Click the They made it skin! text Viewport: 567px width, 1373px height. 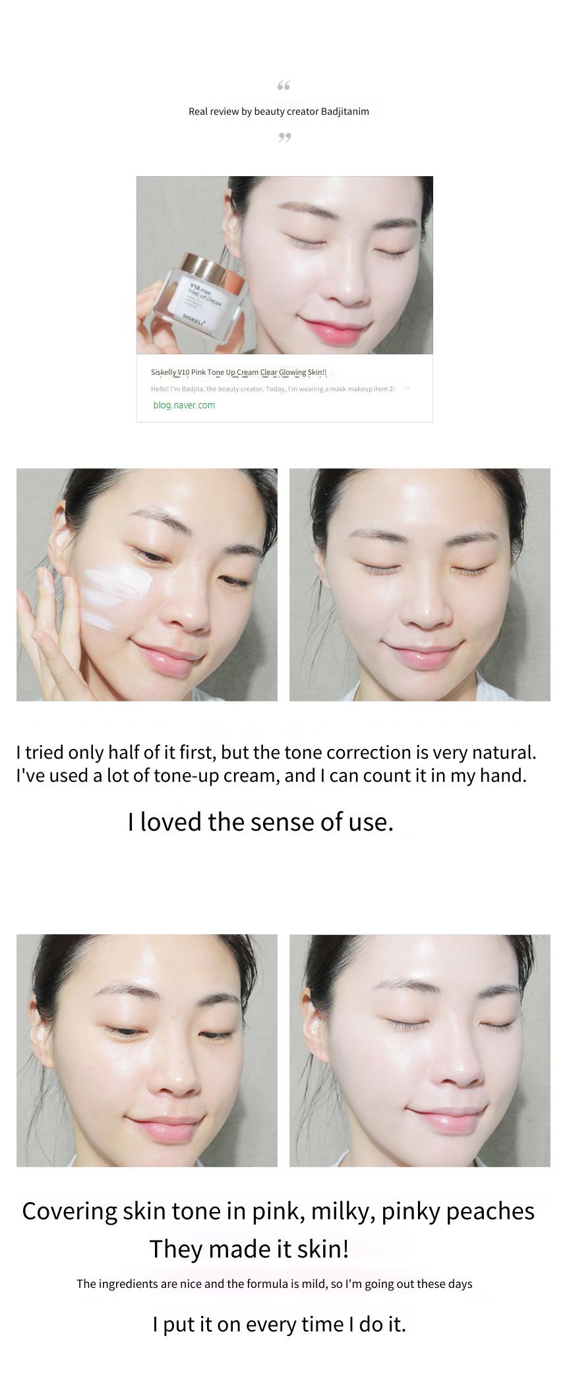pyautogui.click(x=249, y=1249)
